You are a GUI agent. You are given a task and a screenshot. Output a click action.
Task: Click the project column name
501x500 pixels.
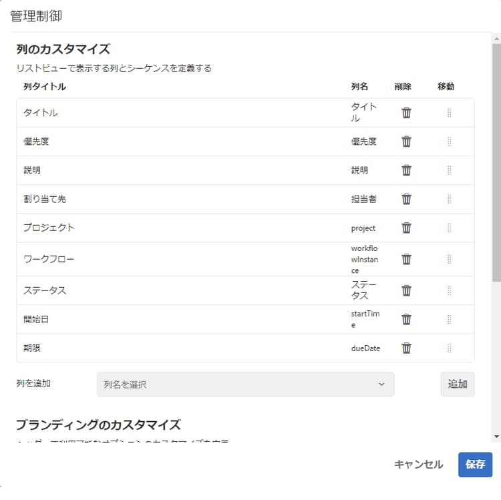(x=363, y=228)
